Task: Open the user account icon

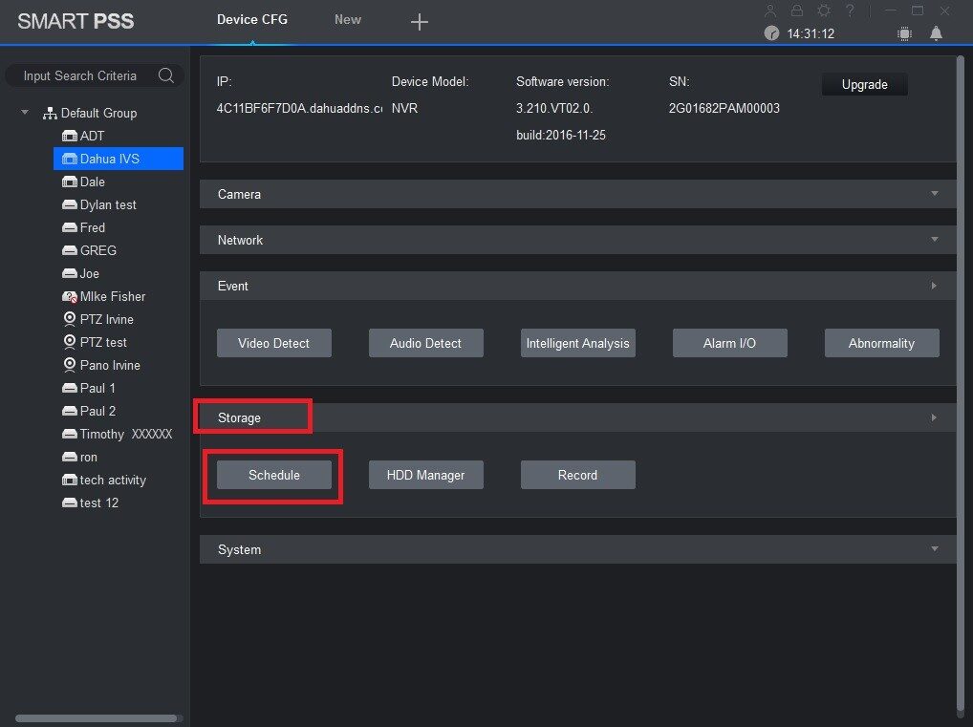Action: click(x=772, y=11)
